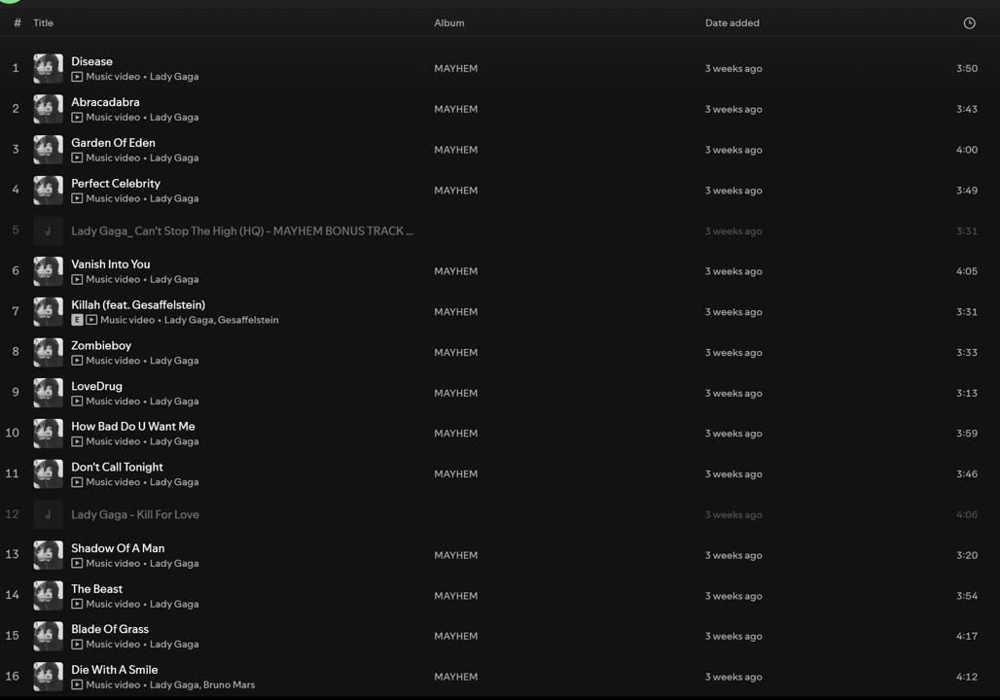Select the track title Abracadabra
1000x700 pixels.
(105, 102)
